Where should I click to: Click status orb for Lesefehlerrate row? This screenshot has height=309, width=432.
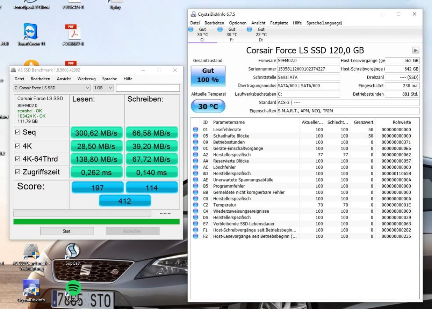tap(196, 130)
